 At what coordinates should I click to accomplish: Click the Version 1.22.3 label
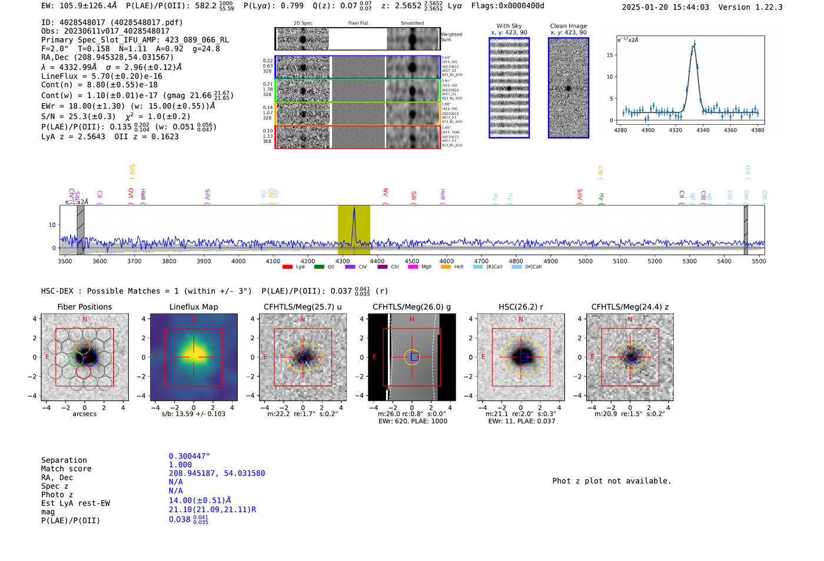[750, 7]
